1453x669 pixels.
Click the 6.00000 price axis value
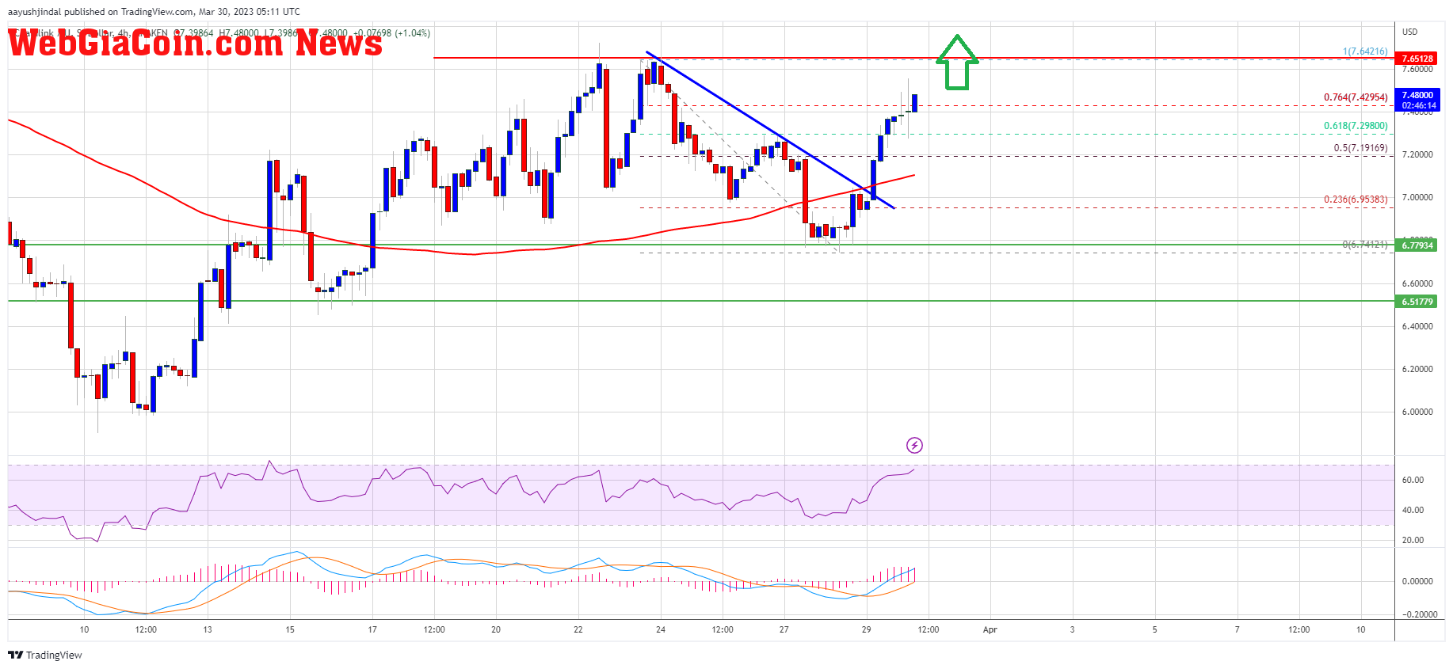coord(1417,412)
